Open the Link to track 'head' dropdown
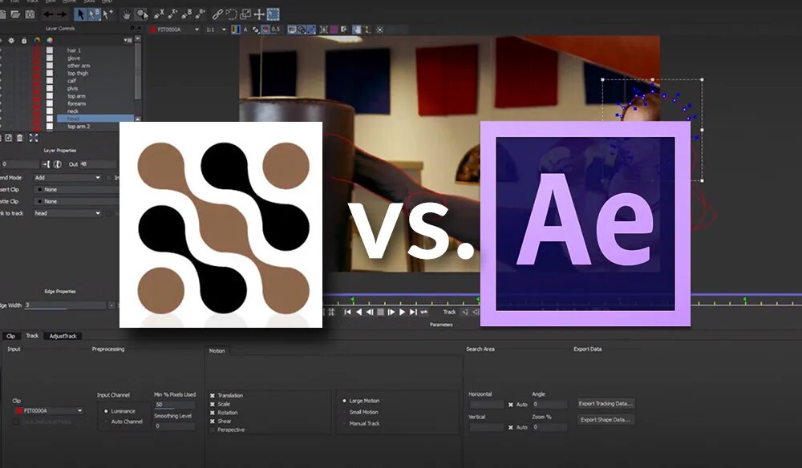Screen dimensions: 802x468 coord(67,213)
